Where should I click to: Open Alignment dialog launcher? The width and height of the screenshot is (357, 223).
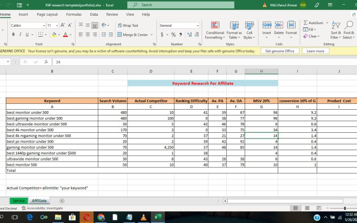(154, 44)
